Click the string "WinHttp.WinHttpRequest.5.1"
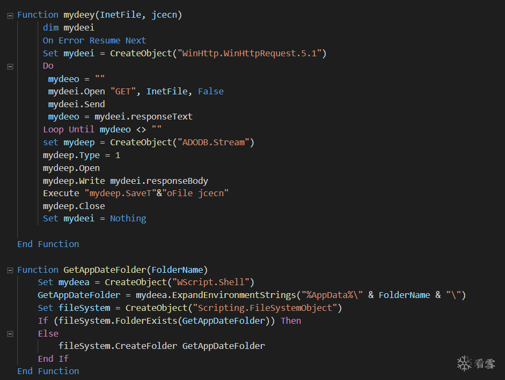The height and width of the screenshot is (380, 505). [250, 54]
